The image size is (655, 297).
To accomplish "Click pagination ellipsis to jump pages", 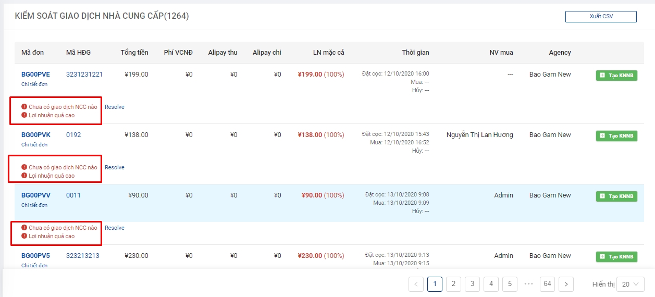I will (528, 284).
